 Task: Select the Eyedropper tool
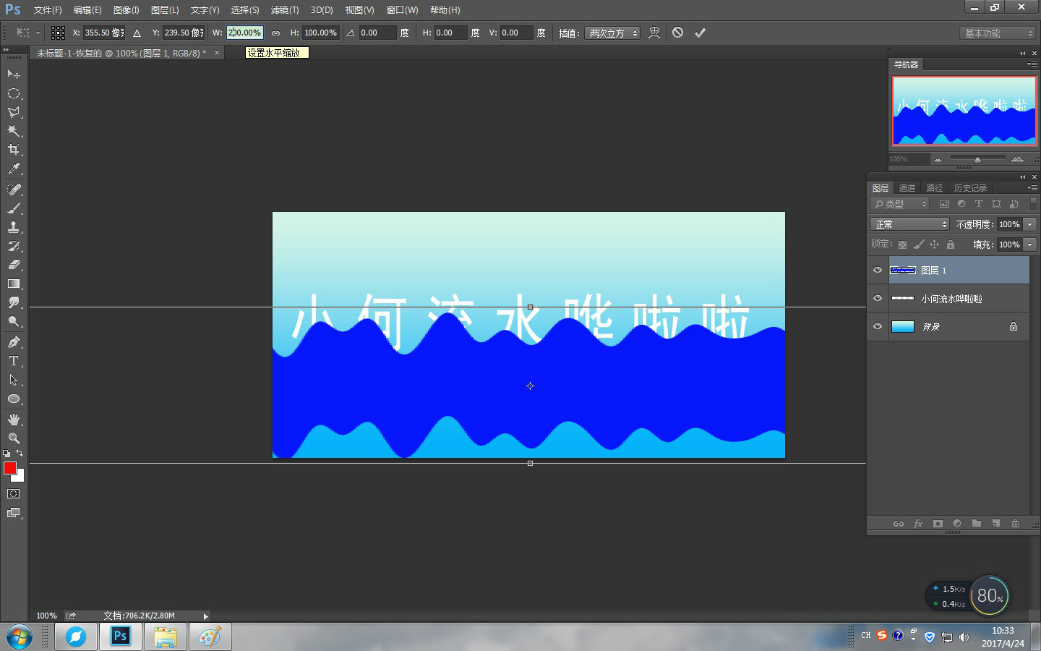coord(14,169)
